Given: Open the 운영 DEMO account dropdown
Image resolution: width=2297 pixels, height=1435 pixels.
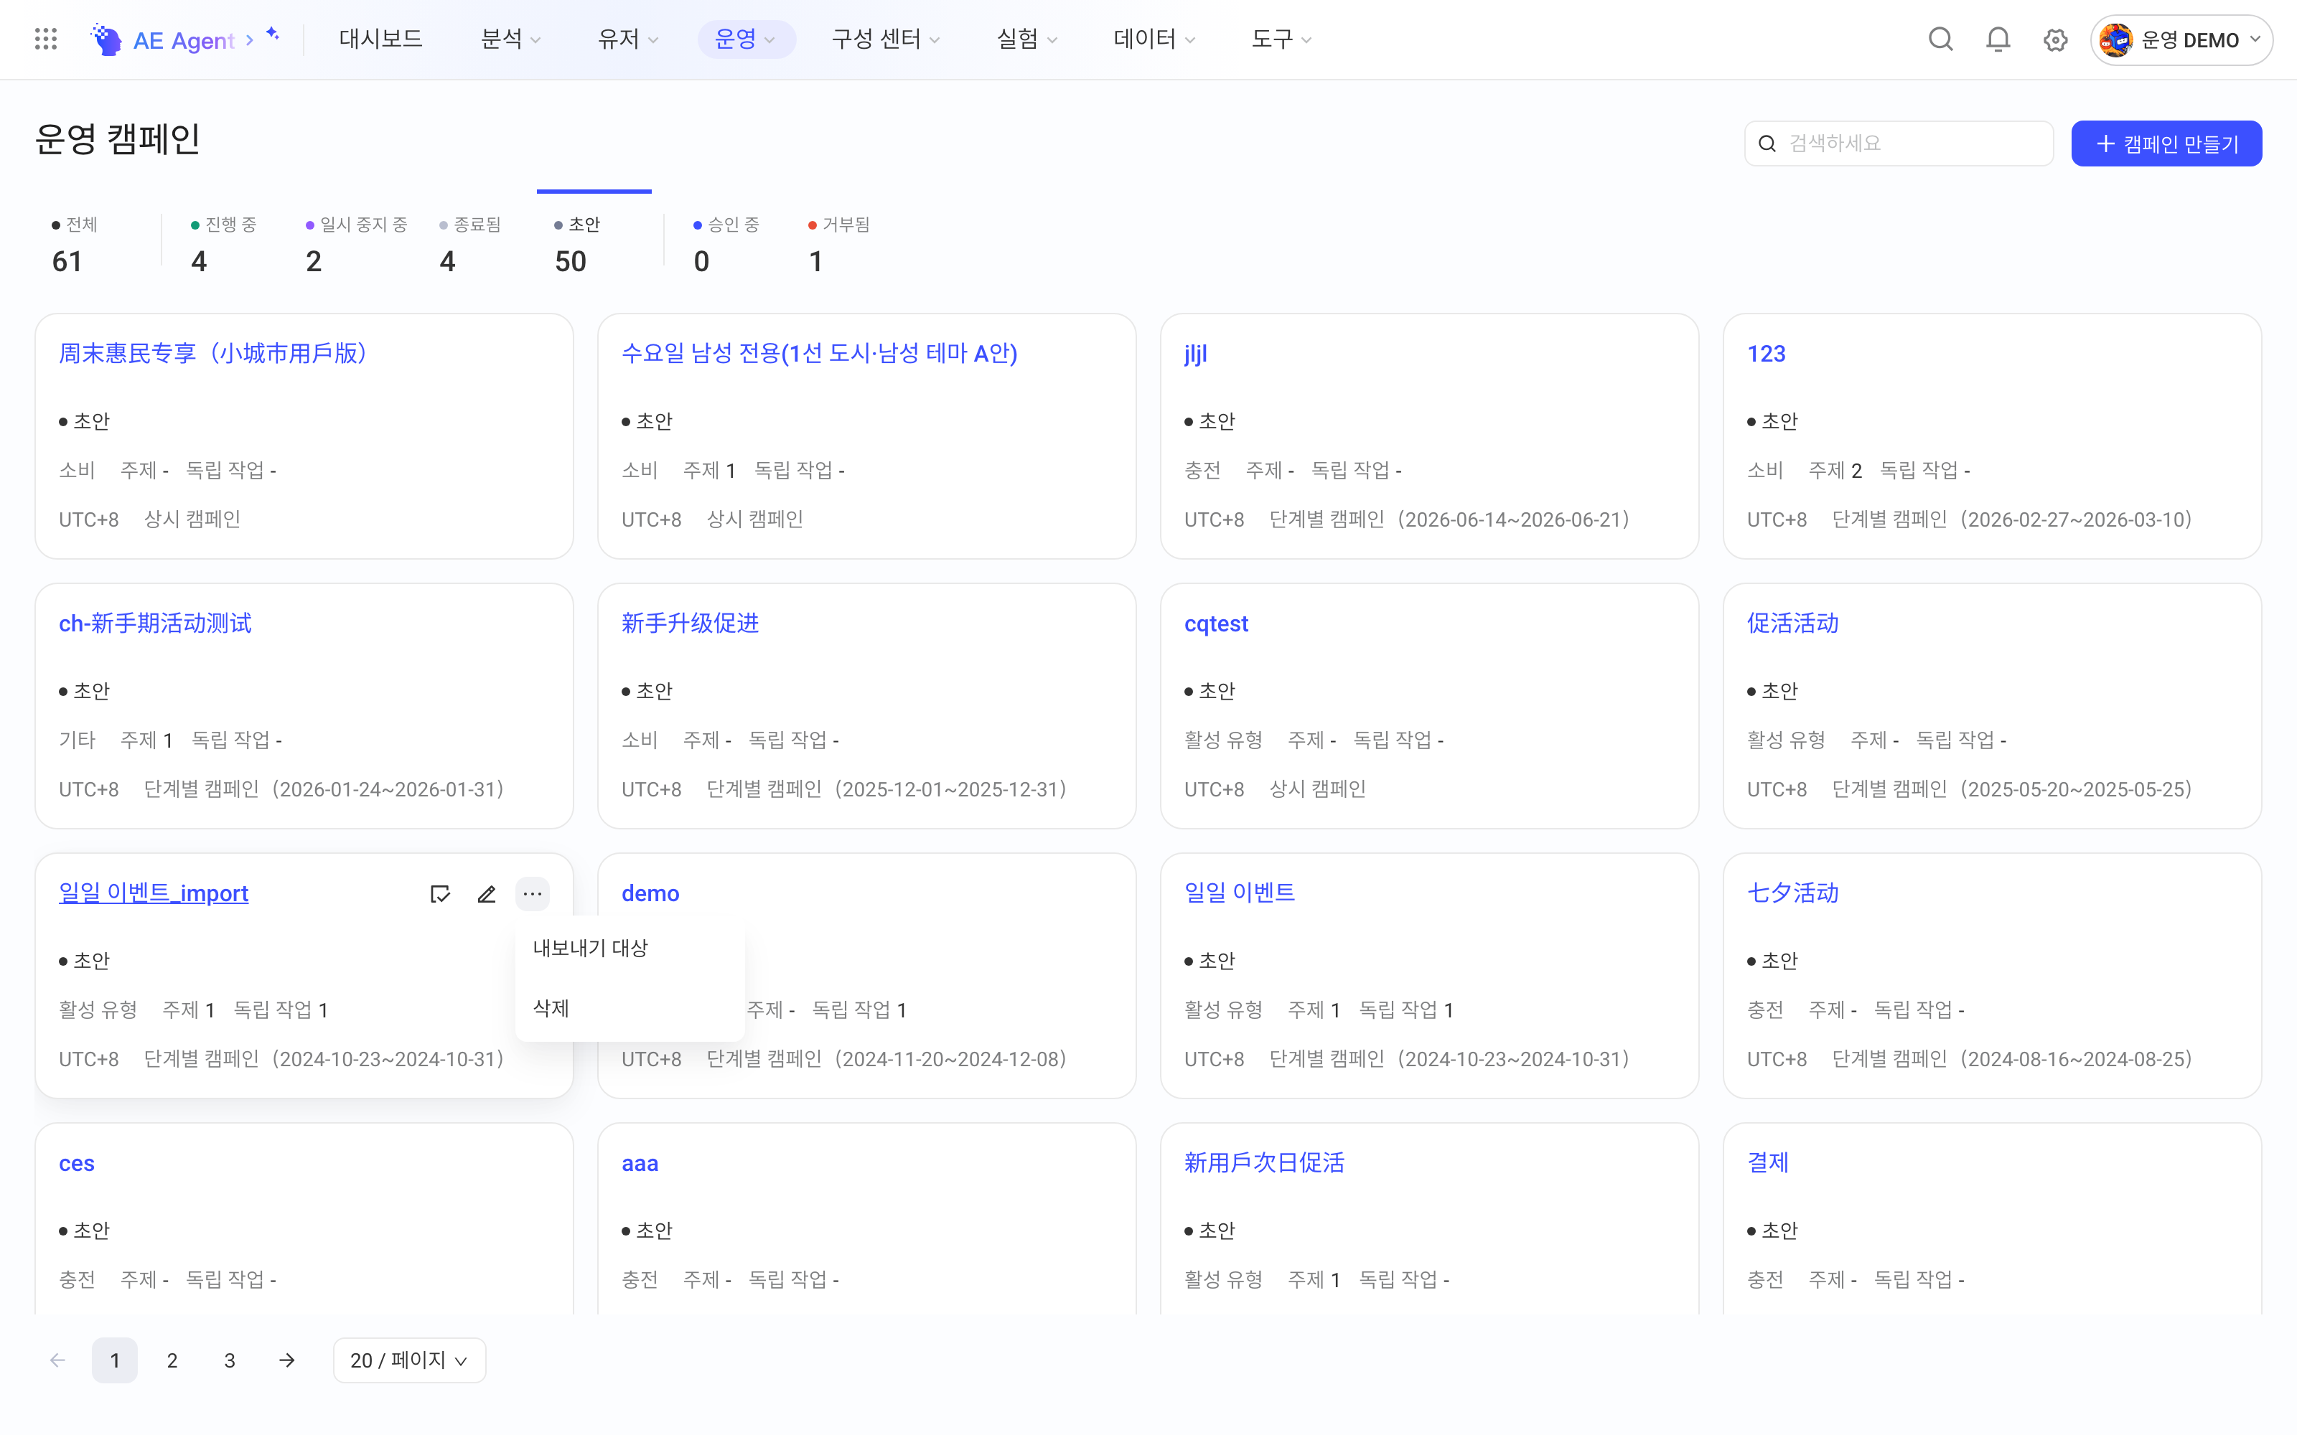Looking at the screenshot, I should (2180, 40).
